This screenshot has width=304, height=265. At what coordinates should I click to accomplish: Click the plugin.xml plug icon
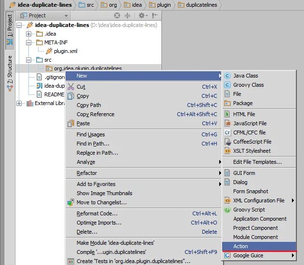click(49, 51)
